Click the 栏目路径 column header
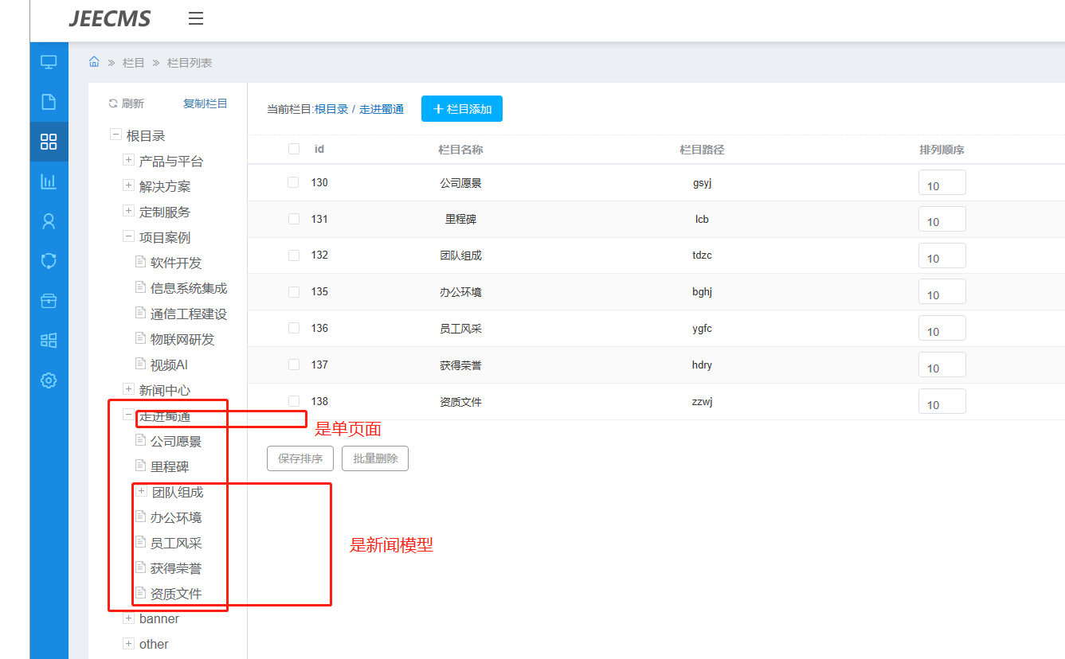The image size is (1065, 659). tap(702, 150)
